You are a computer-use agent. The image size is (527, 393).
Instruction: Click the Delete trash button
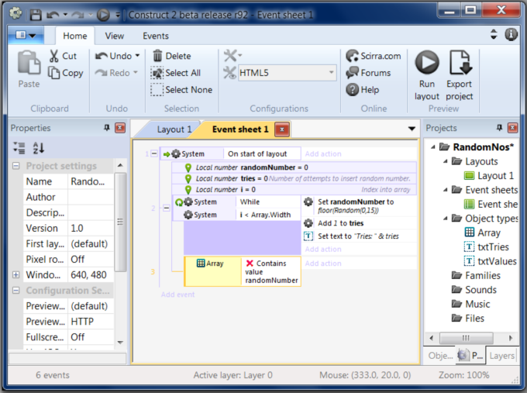[172, 56]
